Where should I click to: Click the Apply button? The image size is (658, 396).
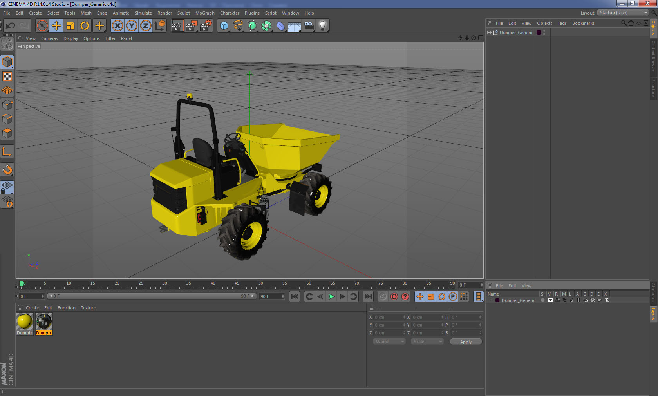tap(466, 342)
